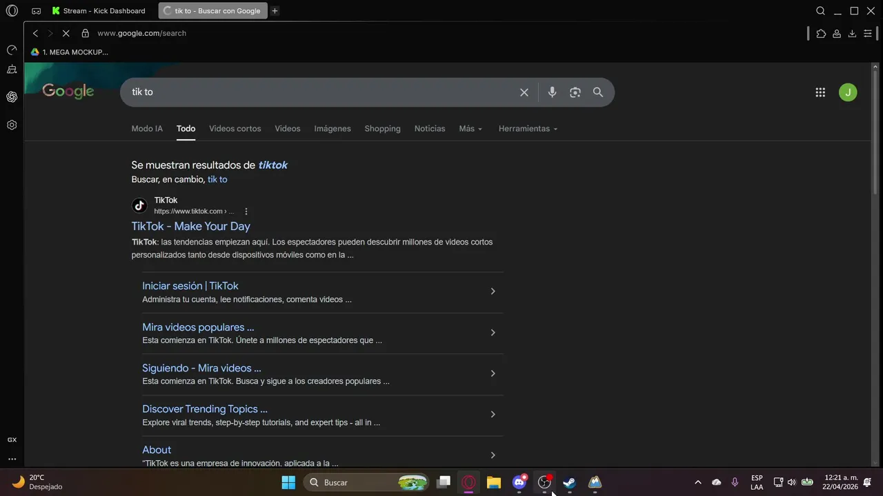Viewport: 883px width, 496px height.
Task: Switch to Modo IA search mode
Action: coord(147,129)
